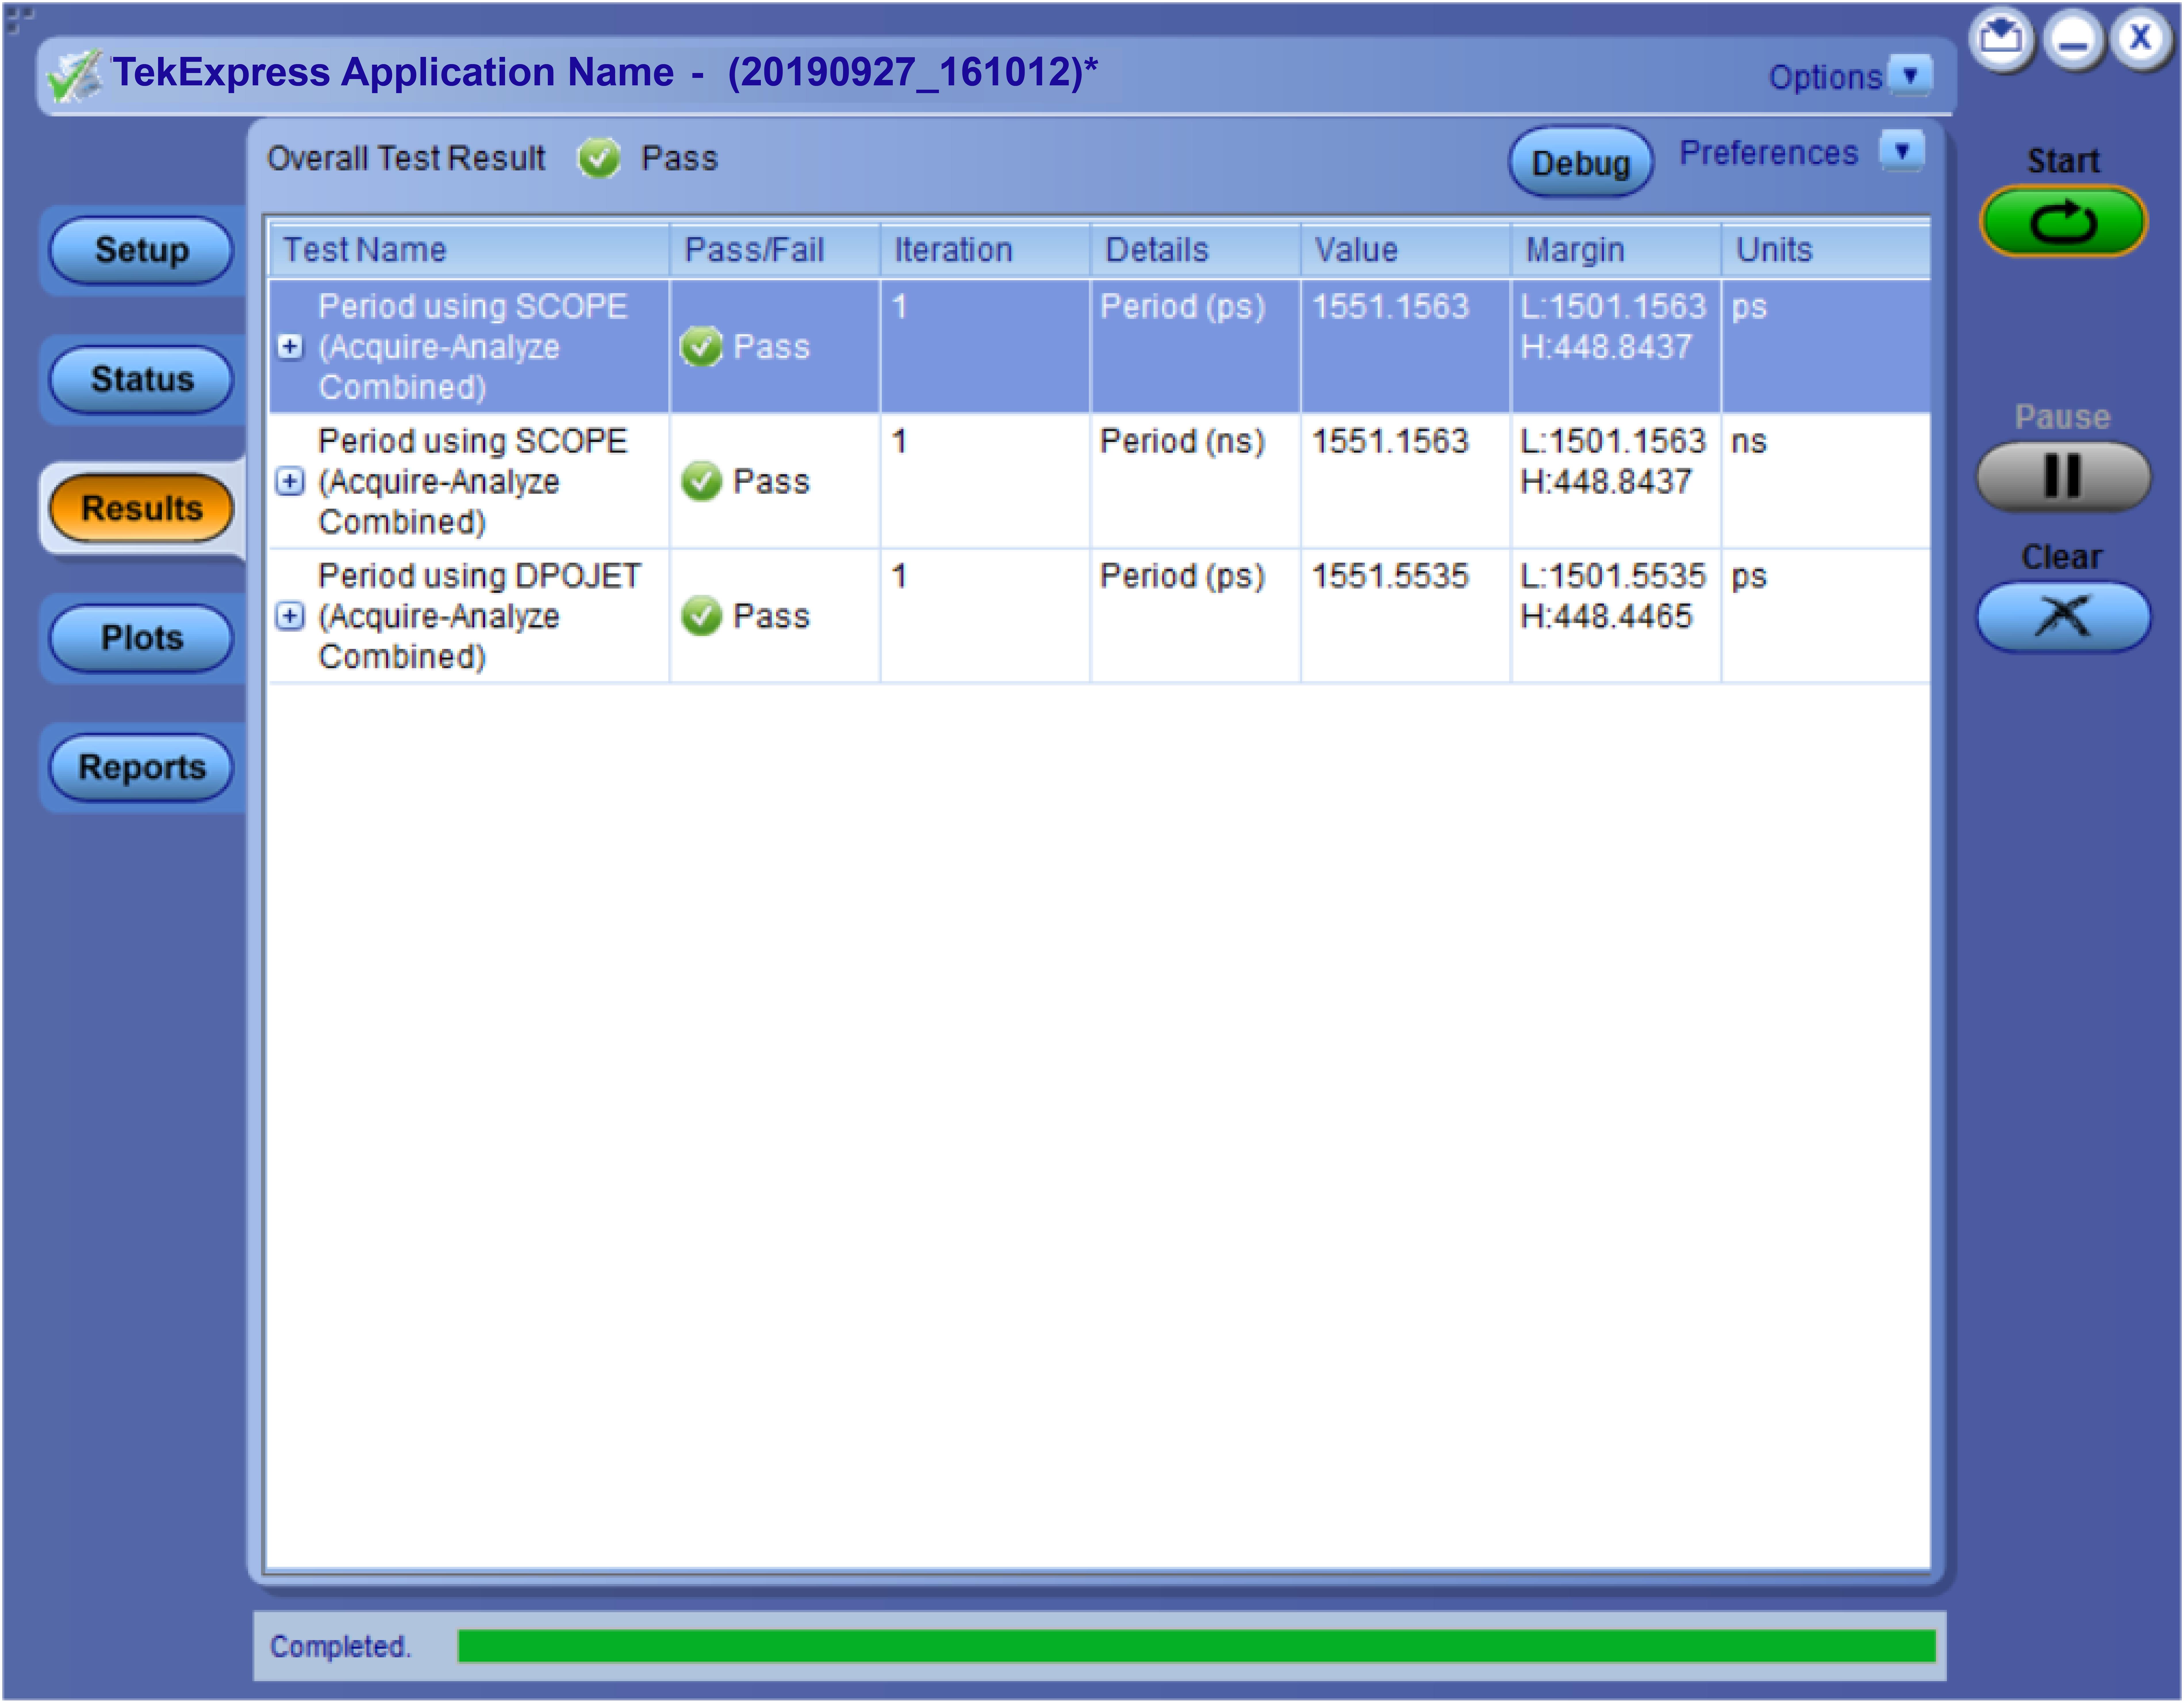Viewport: 2184px width, 1703px height.
Task: Click the Overall Test Result green check icon
Action: (598, 158)
